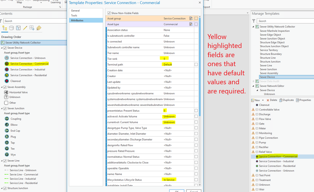This screenshot has height=192, width=314.
Task: Select List By Editing pencil icon
Action: [25, 28]
